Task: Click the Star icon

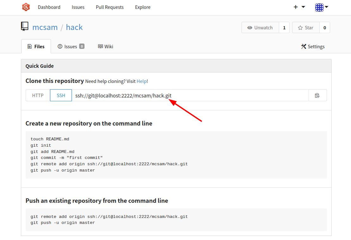Action: coord(300,28)
